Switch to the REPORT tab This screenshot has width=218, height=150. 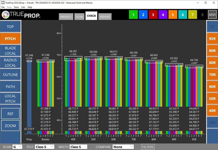(105, 17)
